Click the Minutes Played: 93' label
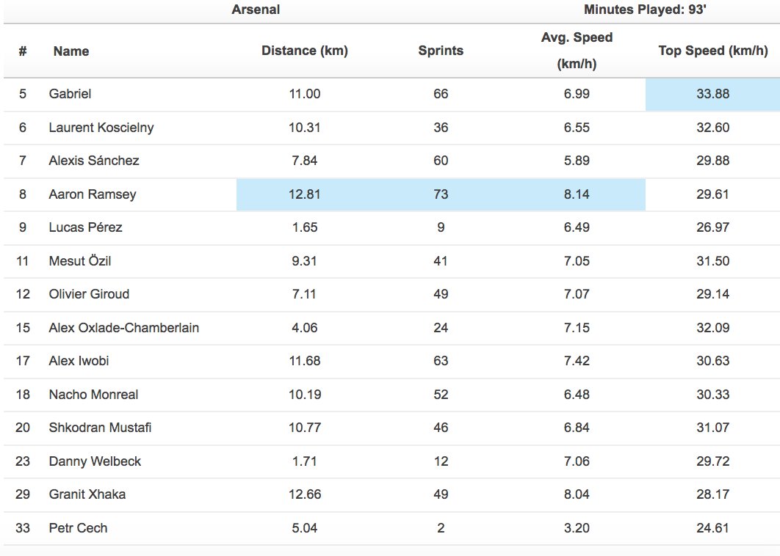 pyautogui.click(x=645, y=10)
